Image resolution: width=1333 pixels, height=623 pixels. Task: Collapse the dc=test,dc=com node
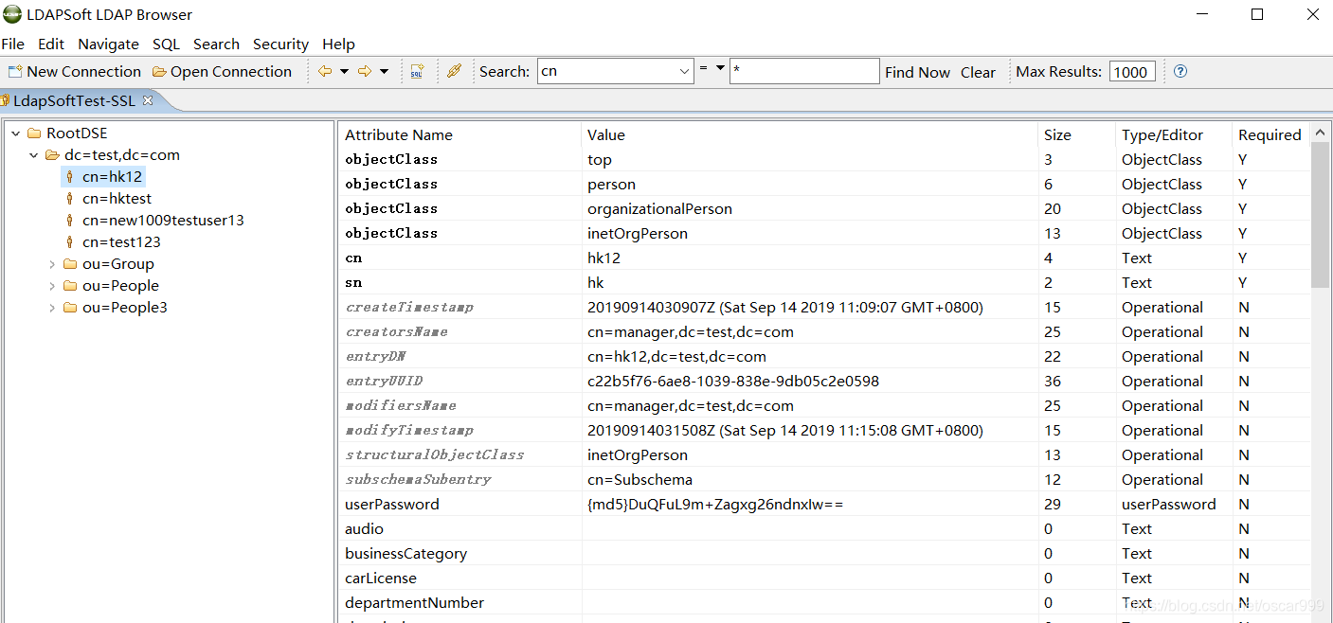[x=33, y=154]
